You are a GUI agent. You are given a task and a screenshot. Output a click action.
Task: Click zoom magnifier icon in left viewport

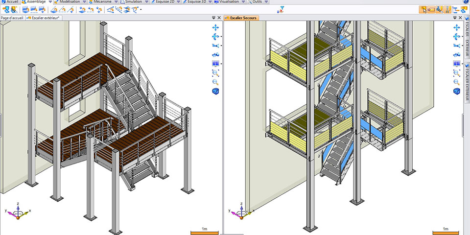[215, 82]
